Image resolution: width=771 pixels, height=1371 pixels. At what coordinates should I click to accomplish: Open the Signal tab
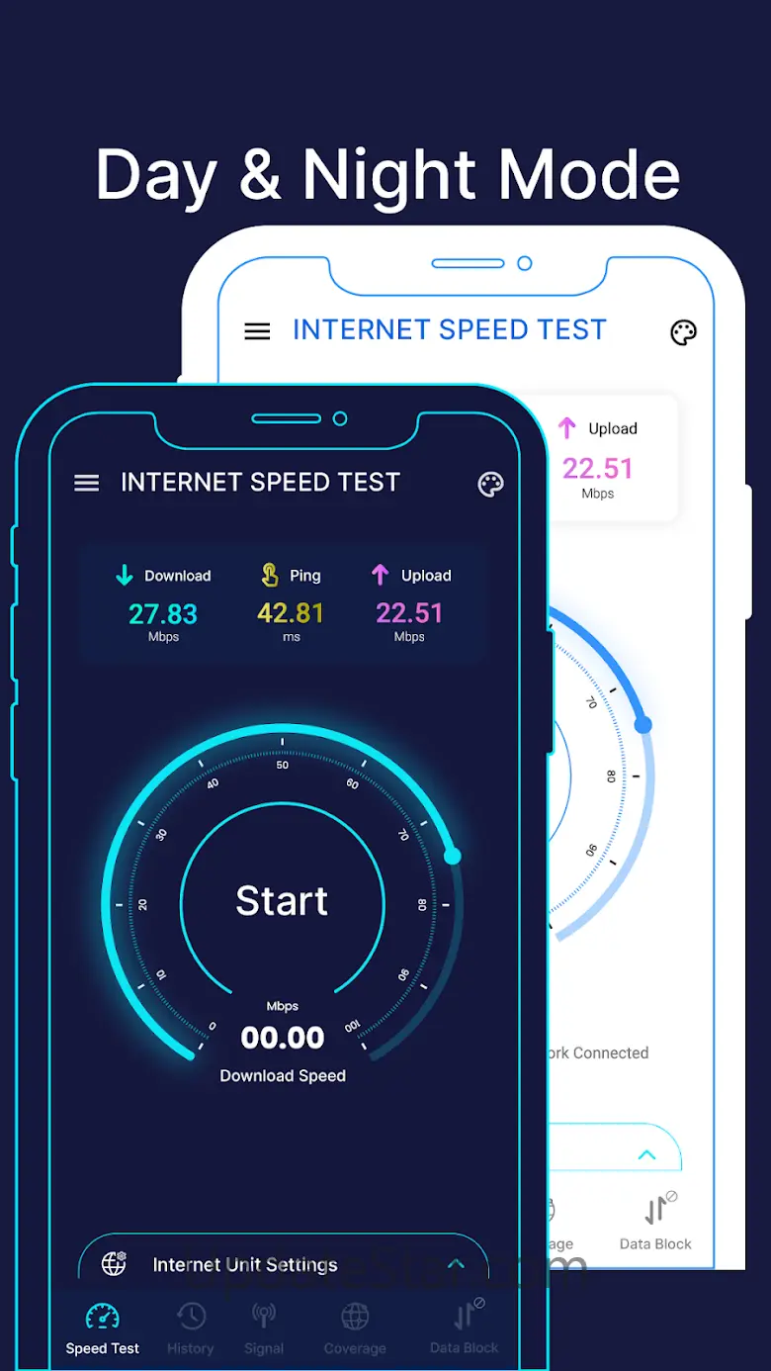(264, 1328)
